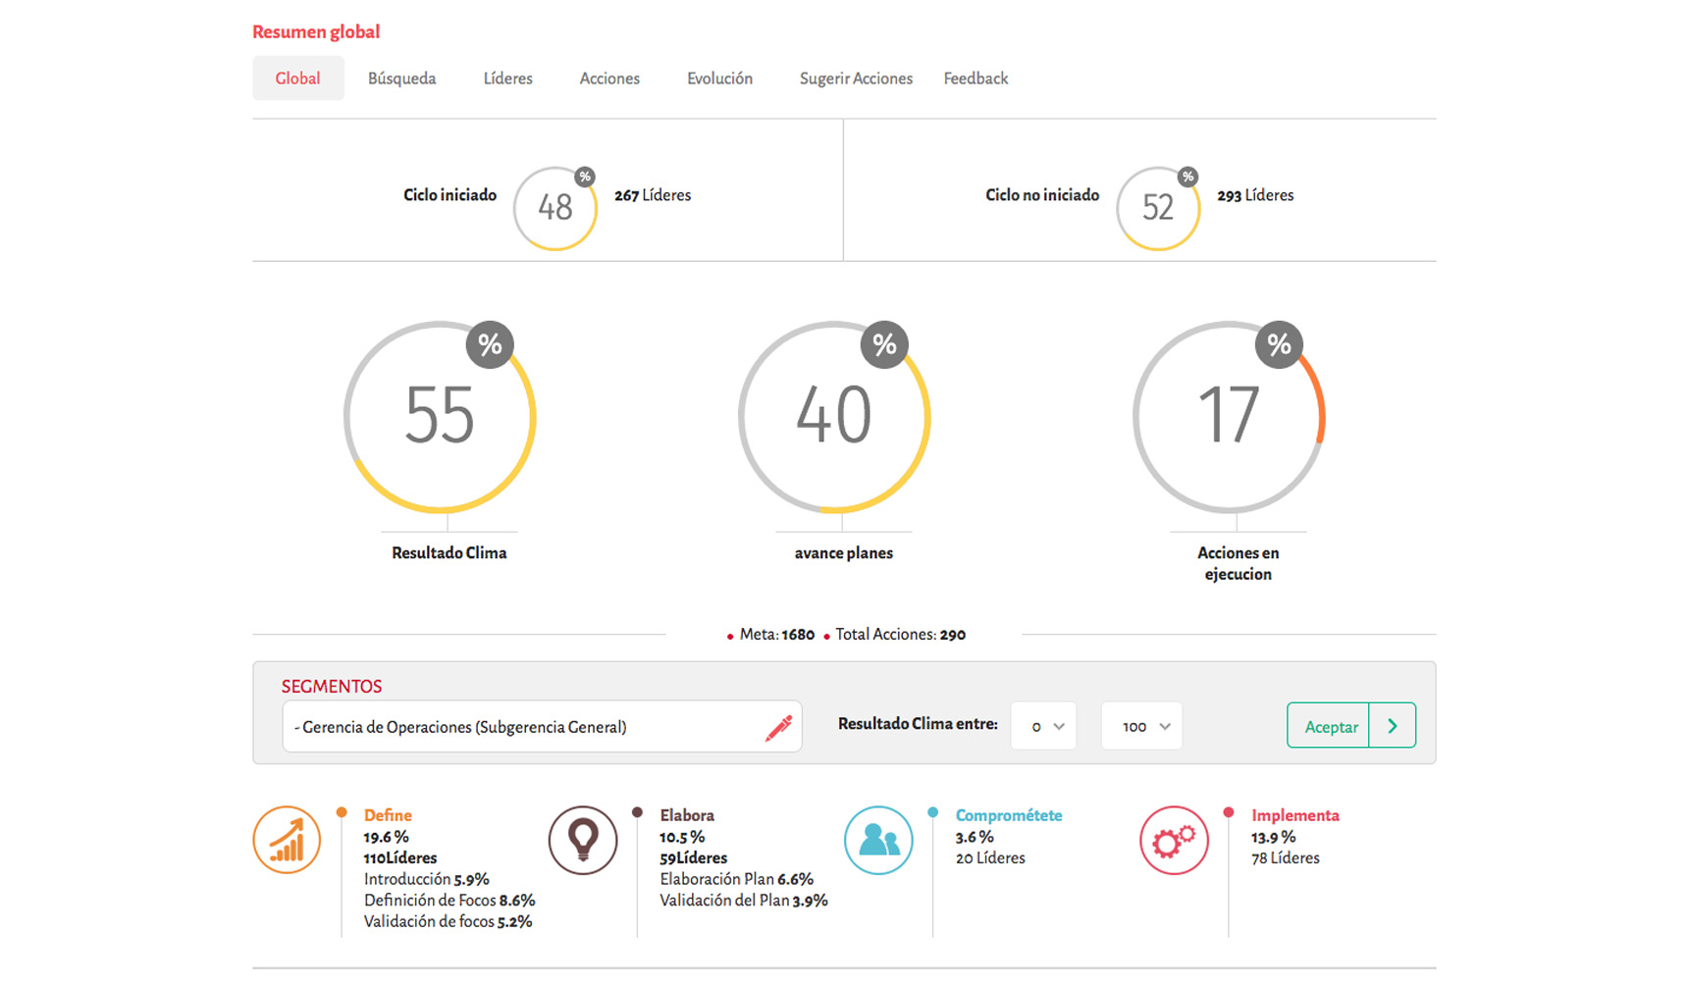Click the Elabora lightbulb icon
This screenshot has height=984, width=1688.
tap(583, 841)
